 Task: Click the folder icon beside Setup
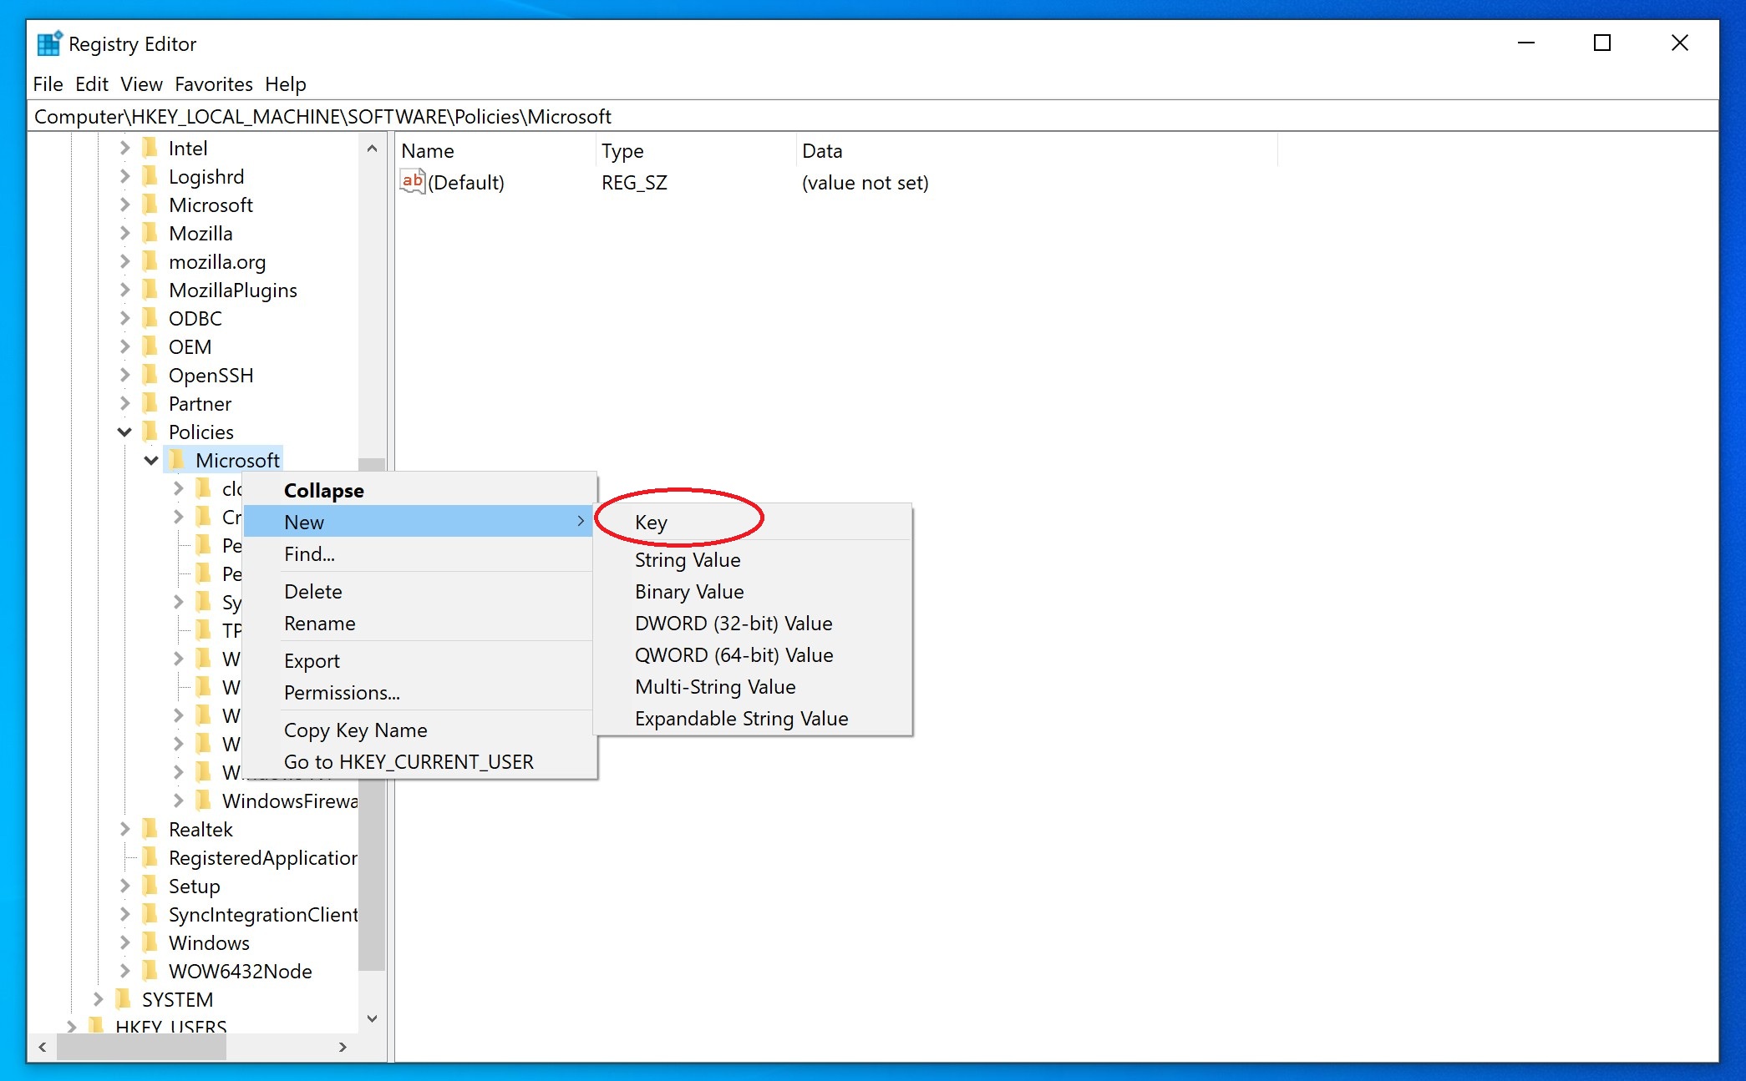click(x=150, y=886)
